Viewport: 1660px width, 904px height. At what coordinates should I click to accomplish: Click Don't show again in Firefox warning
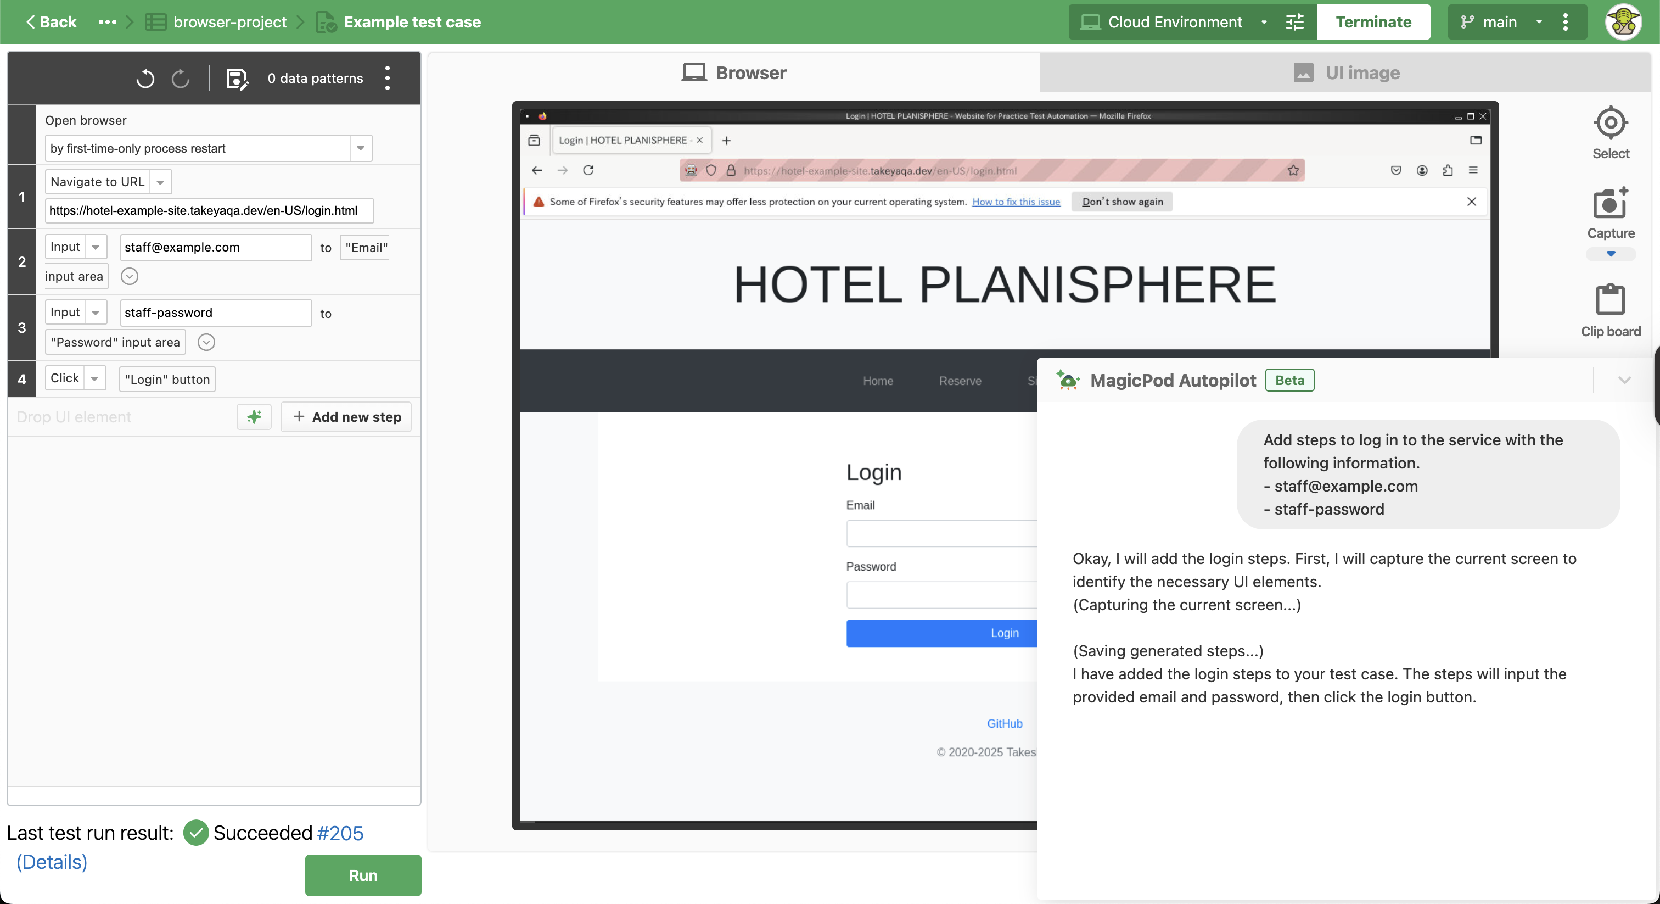pos(1122,202)
